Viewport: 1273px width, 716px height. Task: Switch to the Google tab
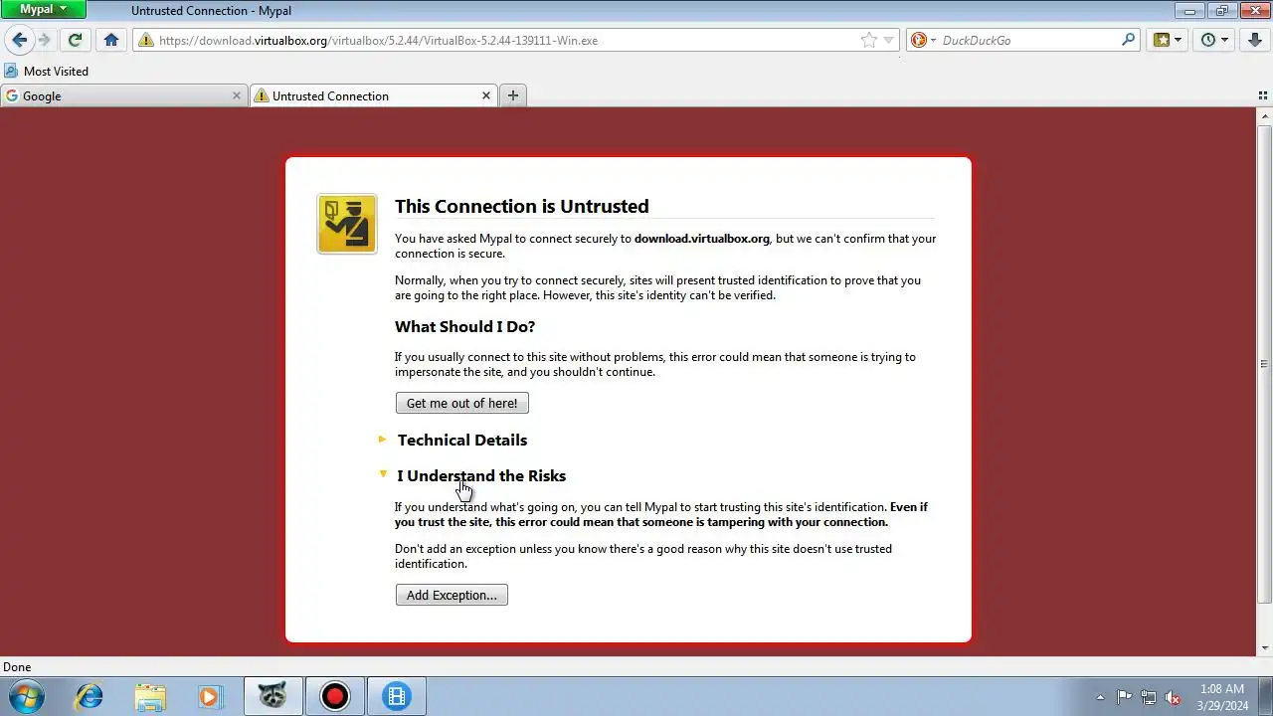[x=123, y=95]
